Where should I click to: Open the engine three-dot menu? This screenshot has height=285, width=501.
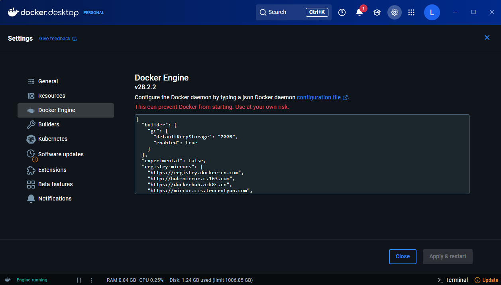(x=92, y=280)
